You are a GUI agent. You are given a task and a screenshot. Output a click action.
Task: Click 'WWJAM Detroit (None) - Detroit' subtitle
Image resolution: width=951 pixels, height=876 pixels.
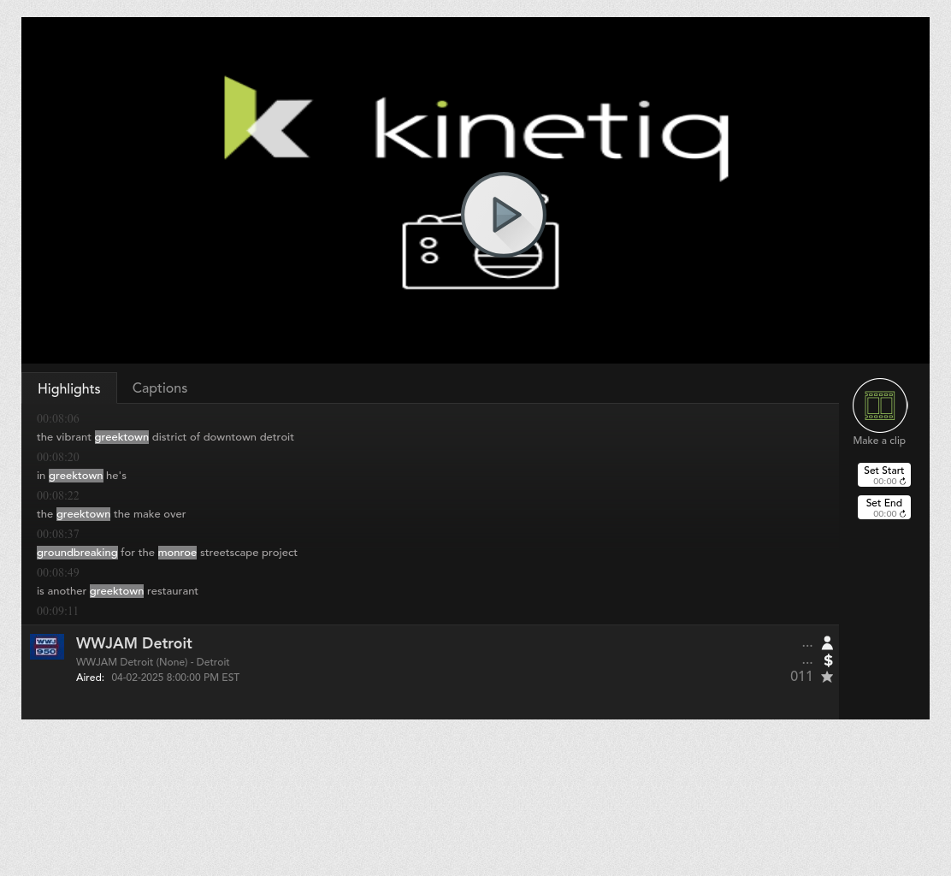(152, 662)
